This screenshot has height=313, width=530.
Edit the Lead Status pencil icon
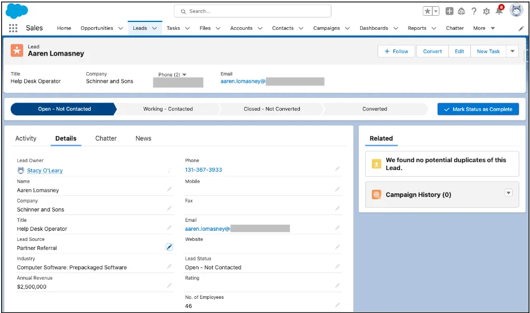[x=338, y=266]
